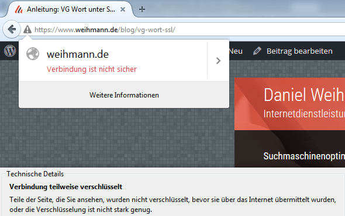The image size is (345, 216).
Task: Open Beitrag bearbeiten in admin bar
Action: point(299,51)
